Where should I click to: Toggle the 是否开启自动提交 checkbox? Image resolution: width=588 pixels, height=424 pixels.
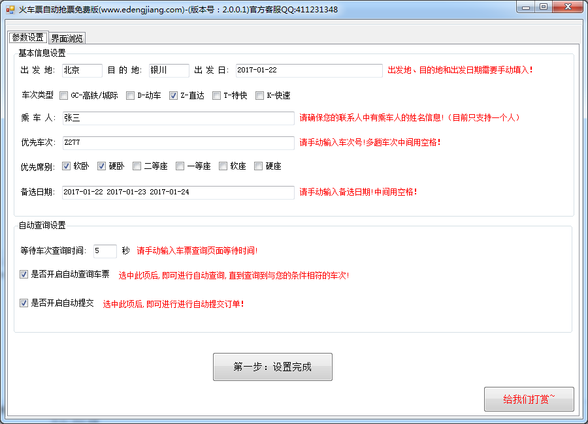tap(24, 303)
